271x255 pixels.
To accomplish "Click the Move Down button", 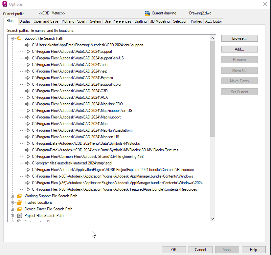I will click(239, 81).
